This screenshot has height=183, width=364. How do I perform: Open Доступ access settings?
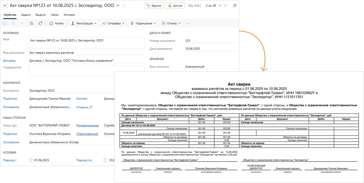click(x=175, y=6)
